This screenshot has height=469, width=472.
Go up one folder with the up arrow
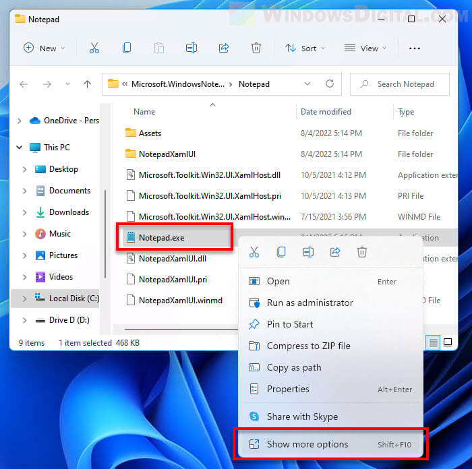(87, 84)
